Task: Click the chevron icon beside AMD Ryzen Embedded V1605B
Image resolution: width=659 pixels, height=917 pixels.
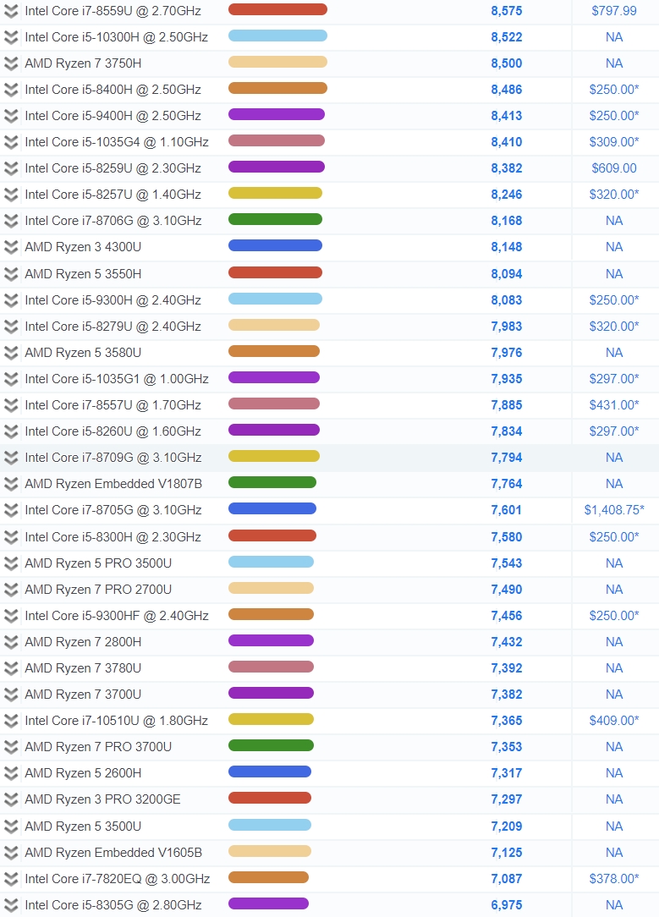Action: (x=11, y=854)
